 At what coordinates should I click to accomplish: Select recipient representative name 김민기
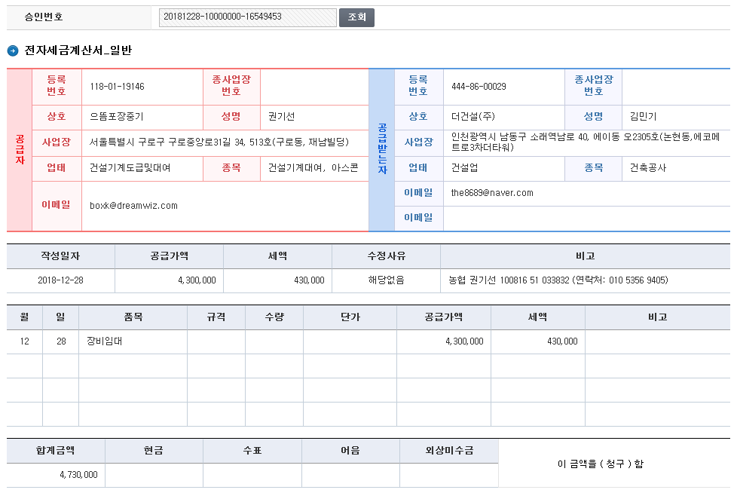(643, 117)
